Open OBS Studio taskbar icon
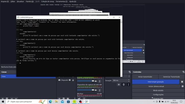Image resolution: width=185 pixels, height=104 pixels. 80,101
